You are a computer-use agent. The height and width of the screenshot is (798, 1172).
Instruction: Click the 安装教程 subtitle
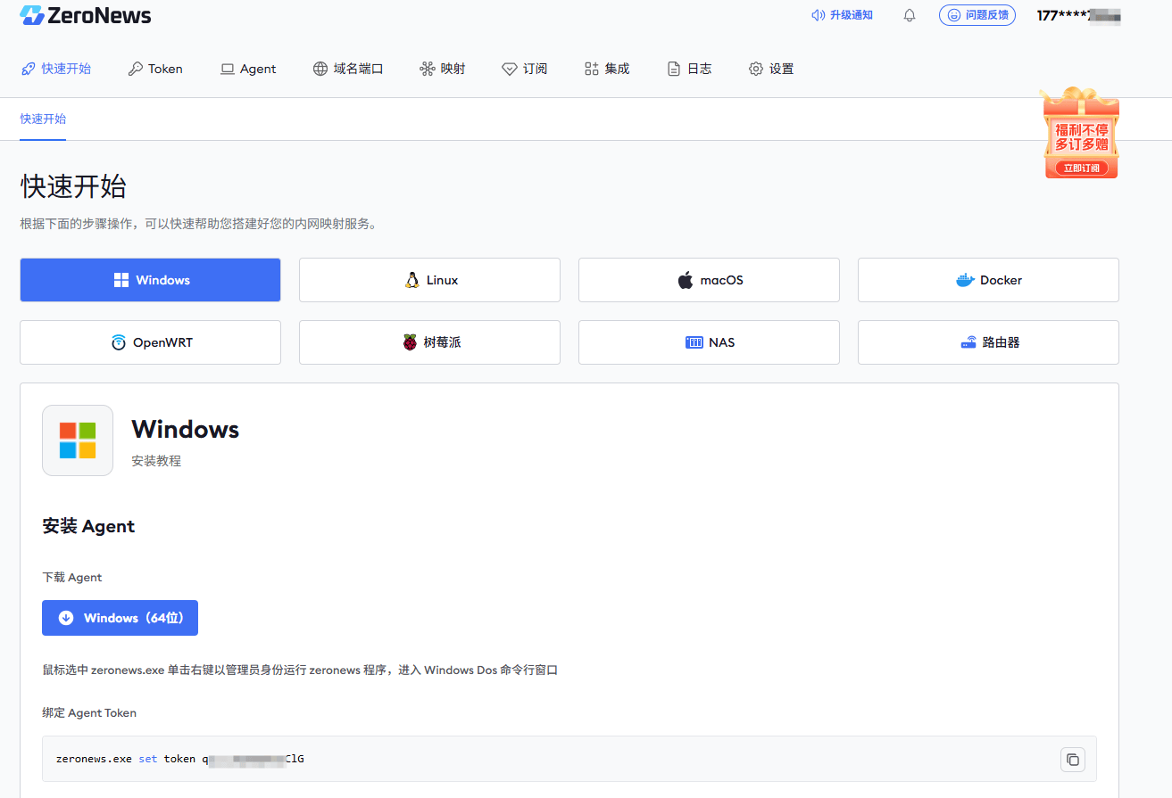(x=156, y=461)
